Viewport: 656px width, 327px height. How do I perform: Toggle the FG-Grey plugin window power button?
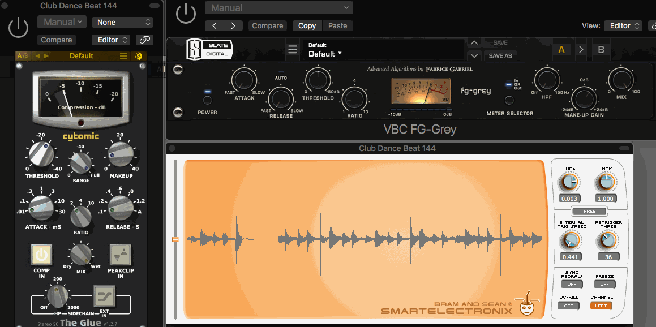(x=186, y=14)
